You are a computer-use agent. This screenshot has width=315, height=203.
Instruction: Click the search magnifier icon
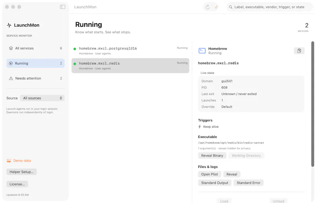coord(231,7)
